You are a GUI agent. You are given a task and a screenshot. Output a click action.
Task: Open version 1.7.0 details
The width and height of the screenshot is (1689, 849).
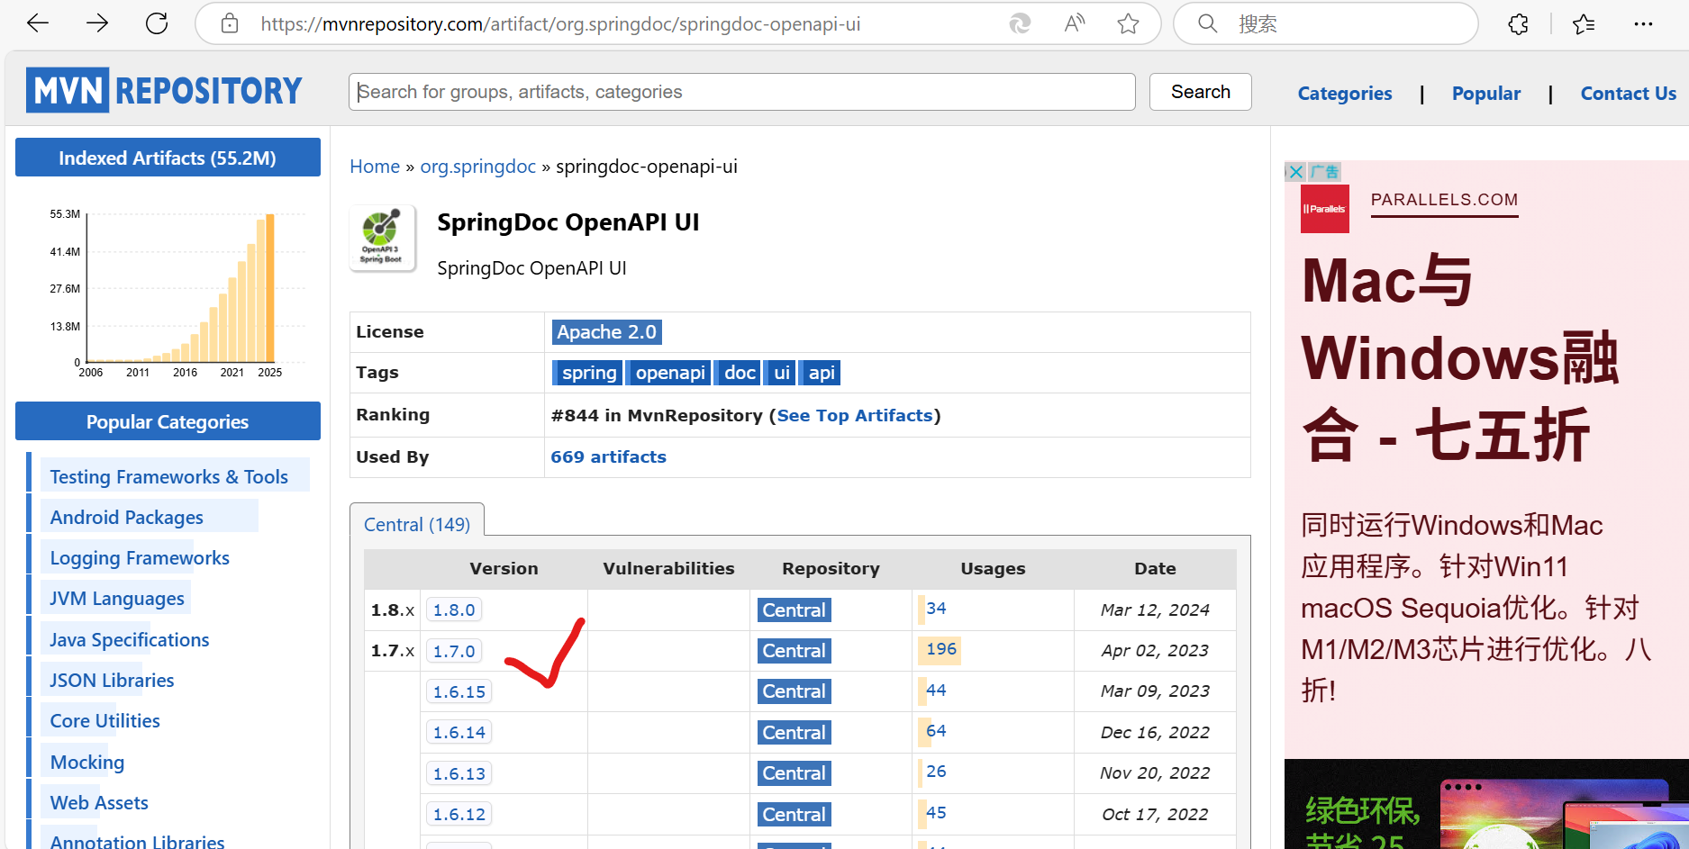coord(454,650)
